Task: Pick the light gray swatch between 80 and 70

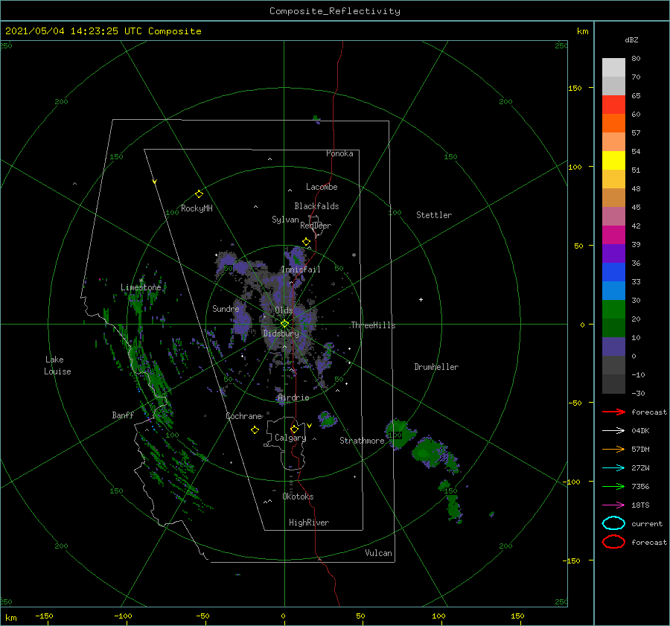Action: 613,68
